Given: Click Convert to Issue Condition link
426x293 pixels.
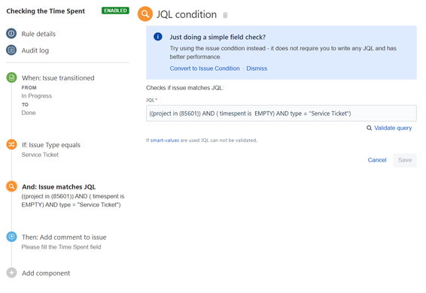Looking at the screenshot, I should pos(205,68).
